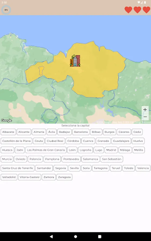Tap the Melilla option
This screenshot has height=241, width=151.
point(139,150)
